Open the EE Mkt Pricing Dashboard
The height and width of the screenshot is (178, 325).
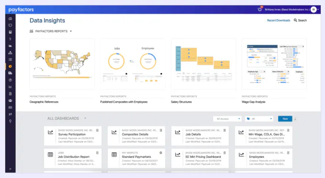[x=200, y=158]
